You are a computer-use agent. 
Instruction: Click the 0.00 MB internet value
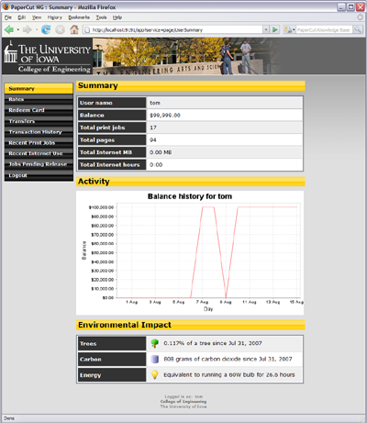coord(161,152)
